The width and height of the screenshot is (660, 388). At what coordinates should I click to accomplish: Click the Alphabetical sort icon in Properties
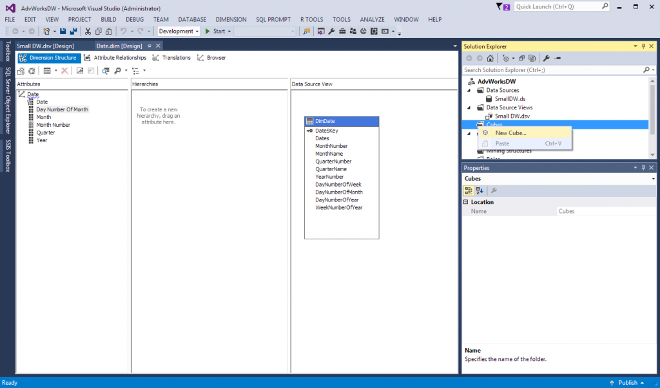click(480, 191)
